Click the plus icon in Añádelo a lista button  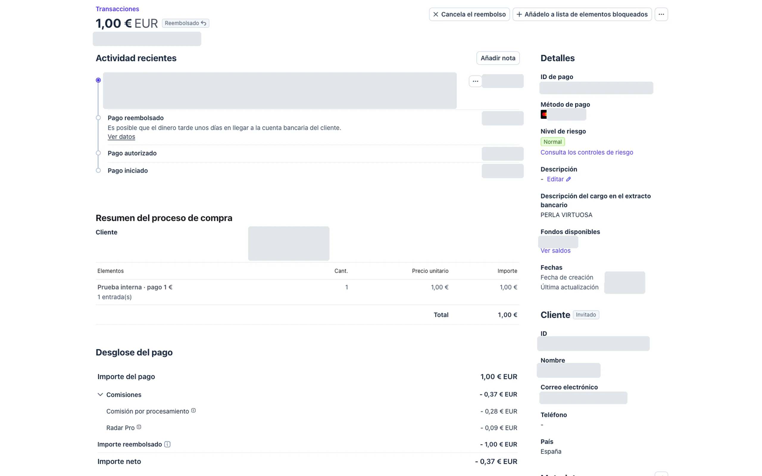point(519,14)
